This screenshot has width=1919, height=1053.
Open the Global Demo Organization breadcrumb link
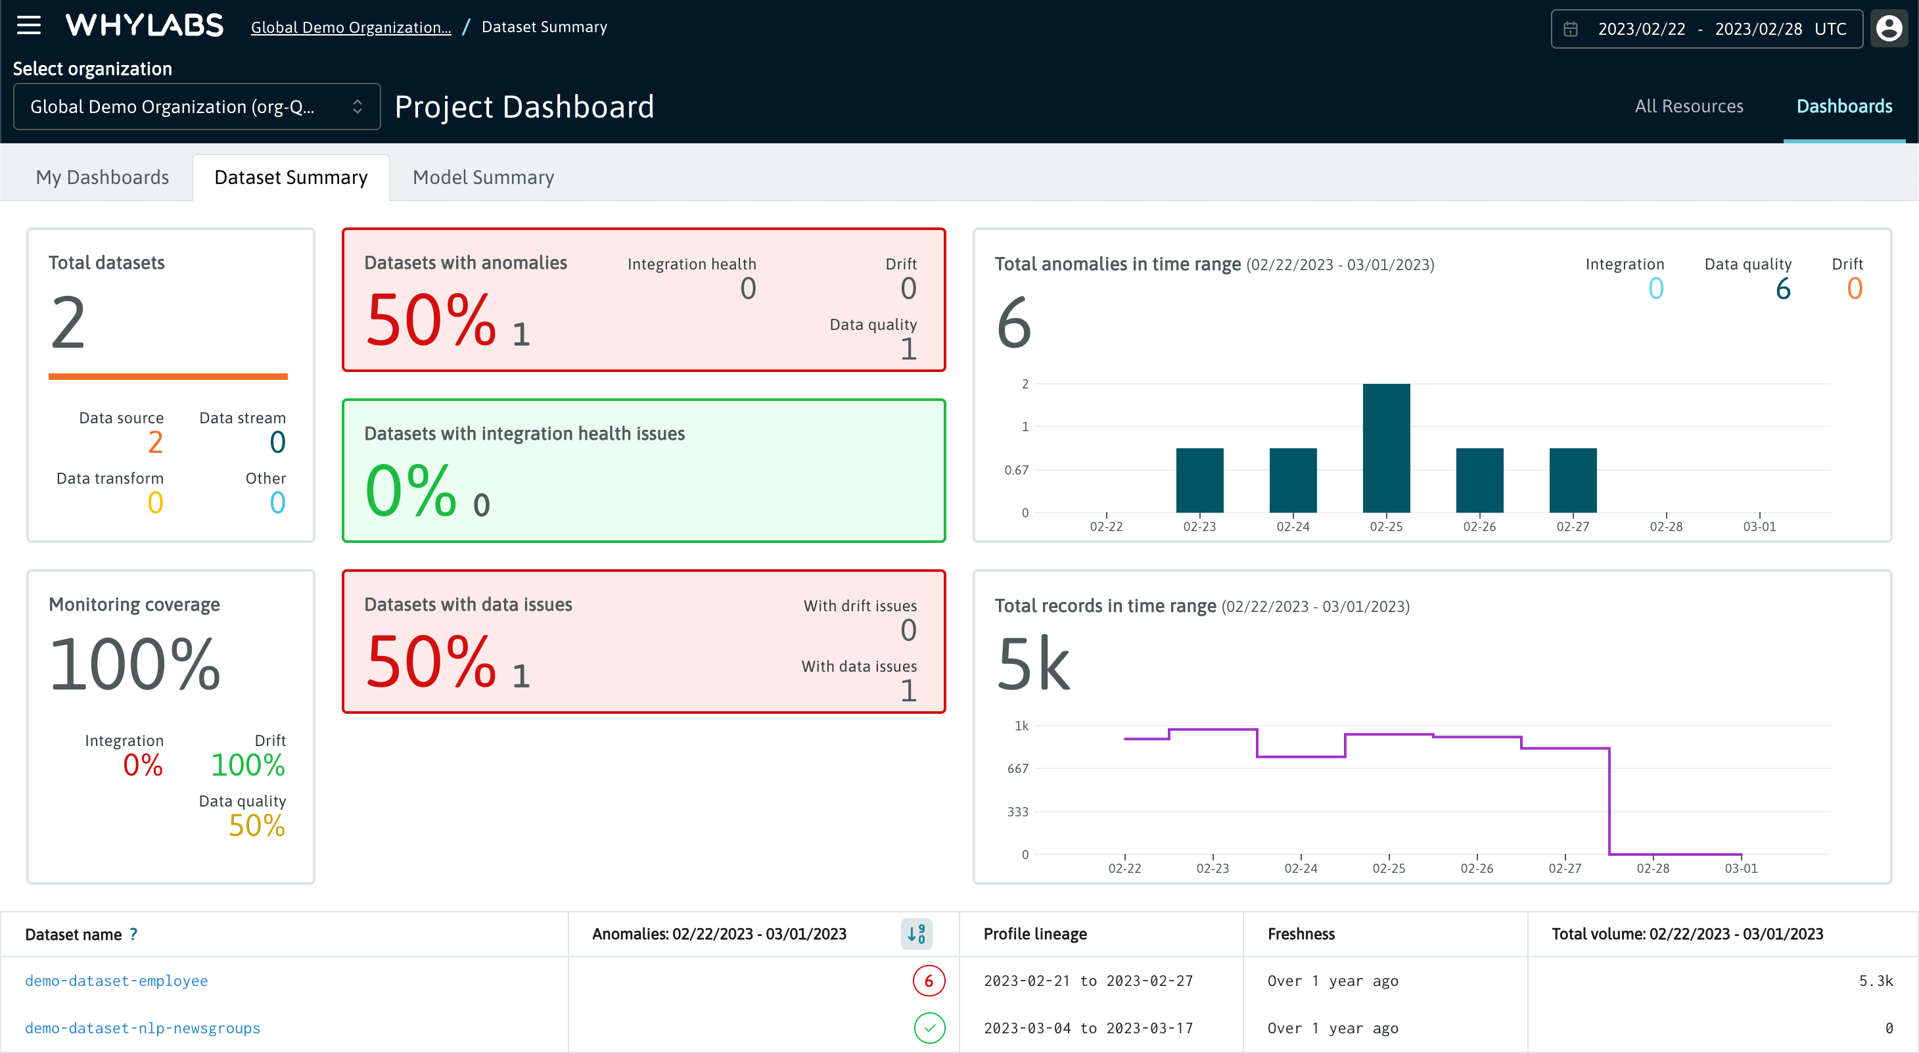coord(350,27)
